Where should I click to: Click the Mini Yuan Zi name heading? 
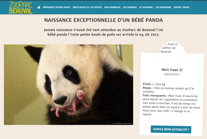[x=172, y=70]
